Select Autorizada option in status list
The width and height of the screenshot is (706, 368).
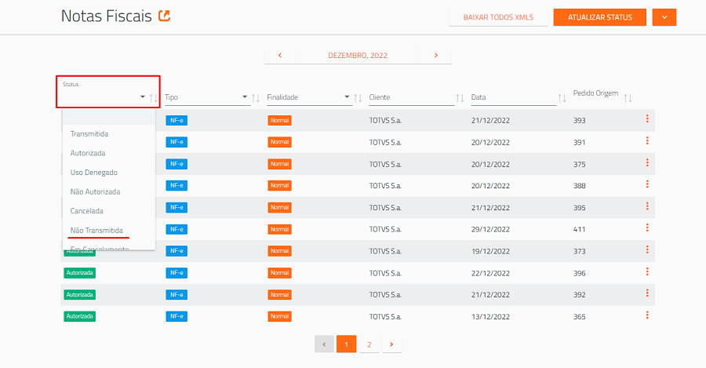pyautogui.click(x=108, y=153)
